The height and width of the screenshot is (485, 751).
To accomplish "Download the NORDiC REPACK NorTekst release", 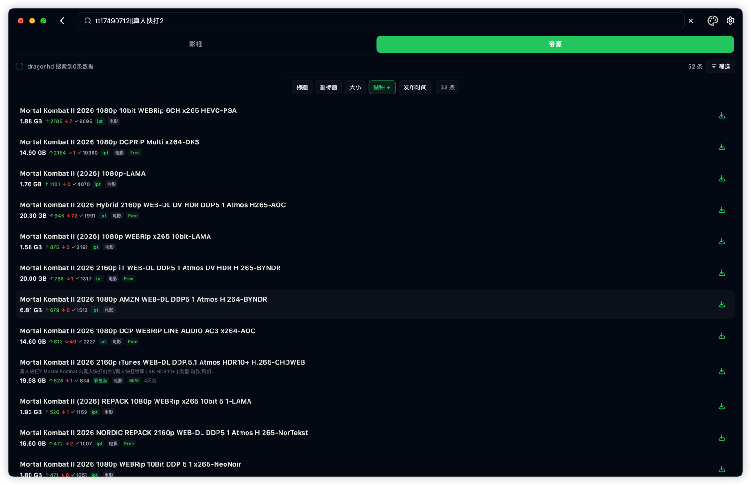I will coord(721,438).
